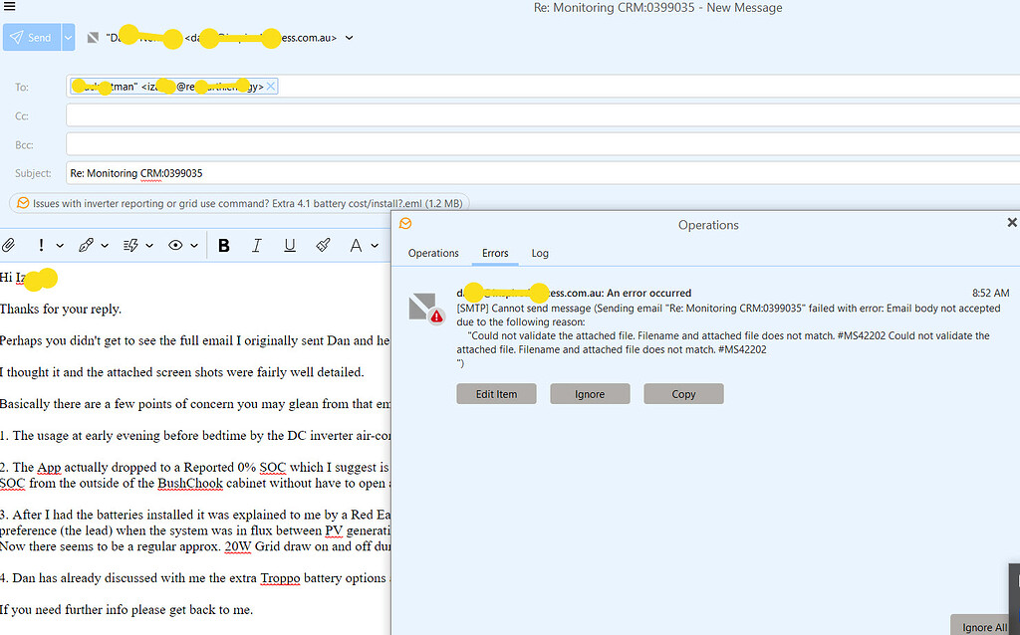The image size is (1020, 635).
Task: Click the Edit Item button
Action: 496,394
